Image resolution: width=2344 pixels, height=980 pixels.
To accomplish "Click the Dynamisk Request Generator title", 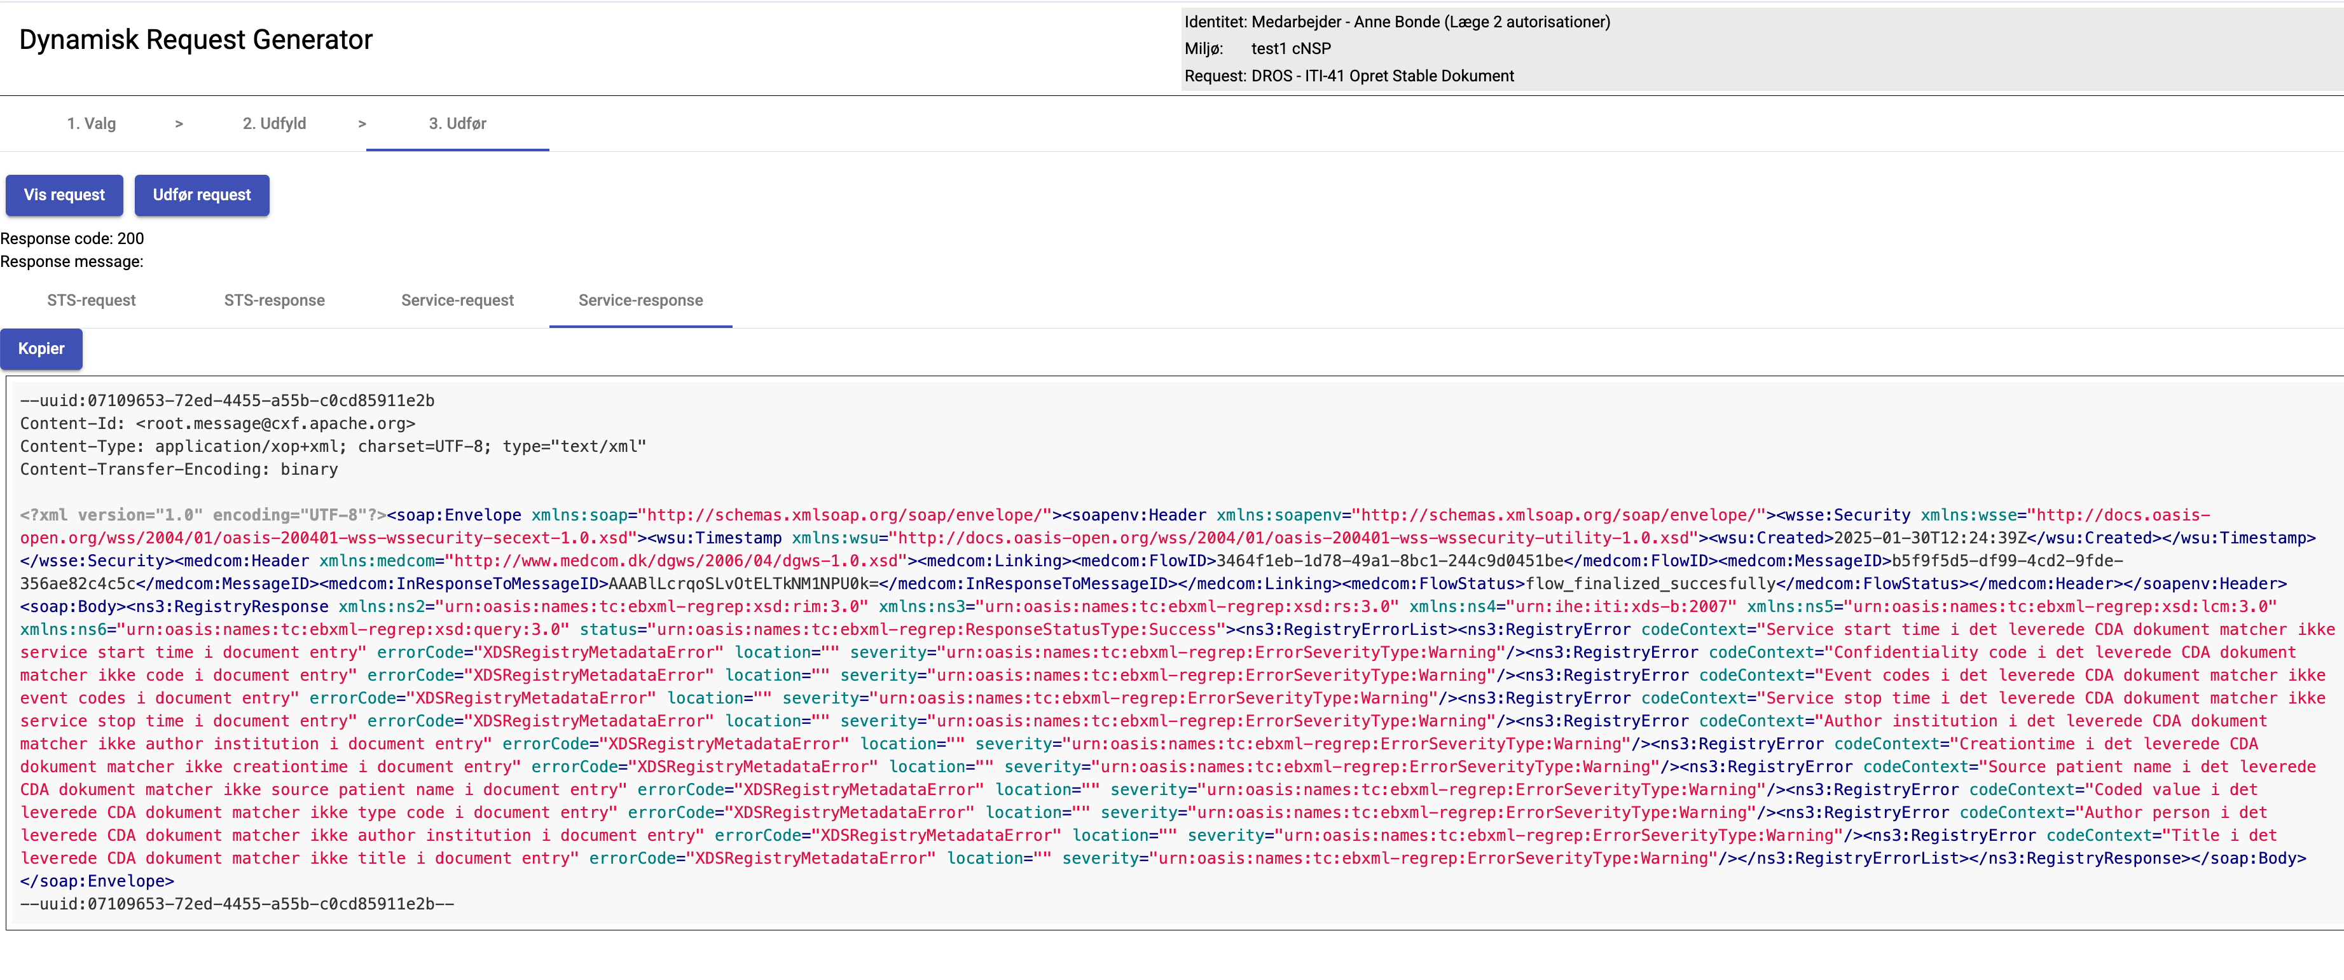I will (x=196, y=40).
